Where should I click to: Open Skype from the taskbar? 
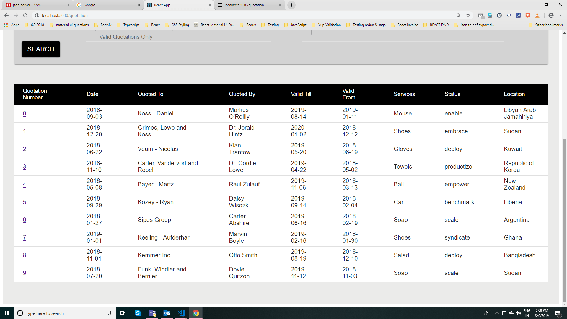pos(138,313)
